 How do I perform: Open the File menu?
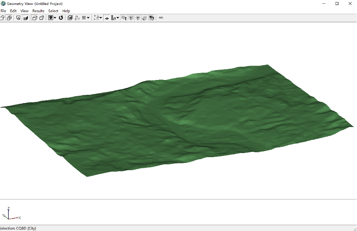coord(3,11)
